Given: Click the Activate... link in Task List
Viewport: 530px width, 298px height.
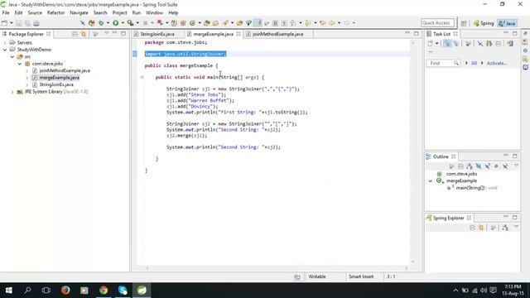Looking at the screenshot, I should pyautogui.click(x=497, y=63).
